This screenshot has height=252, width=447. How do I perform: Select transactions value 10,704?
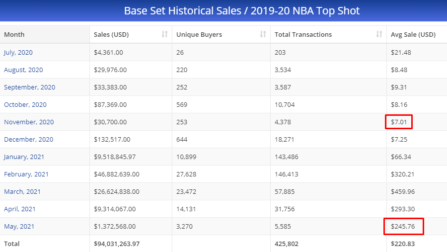(285, 105)
